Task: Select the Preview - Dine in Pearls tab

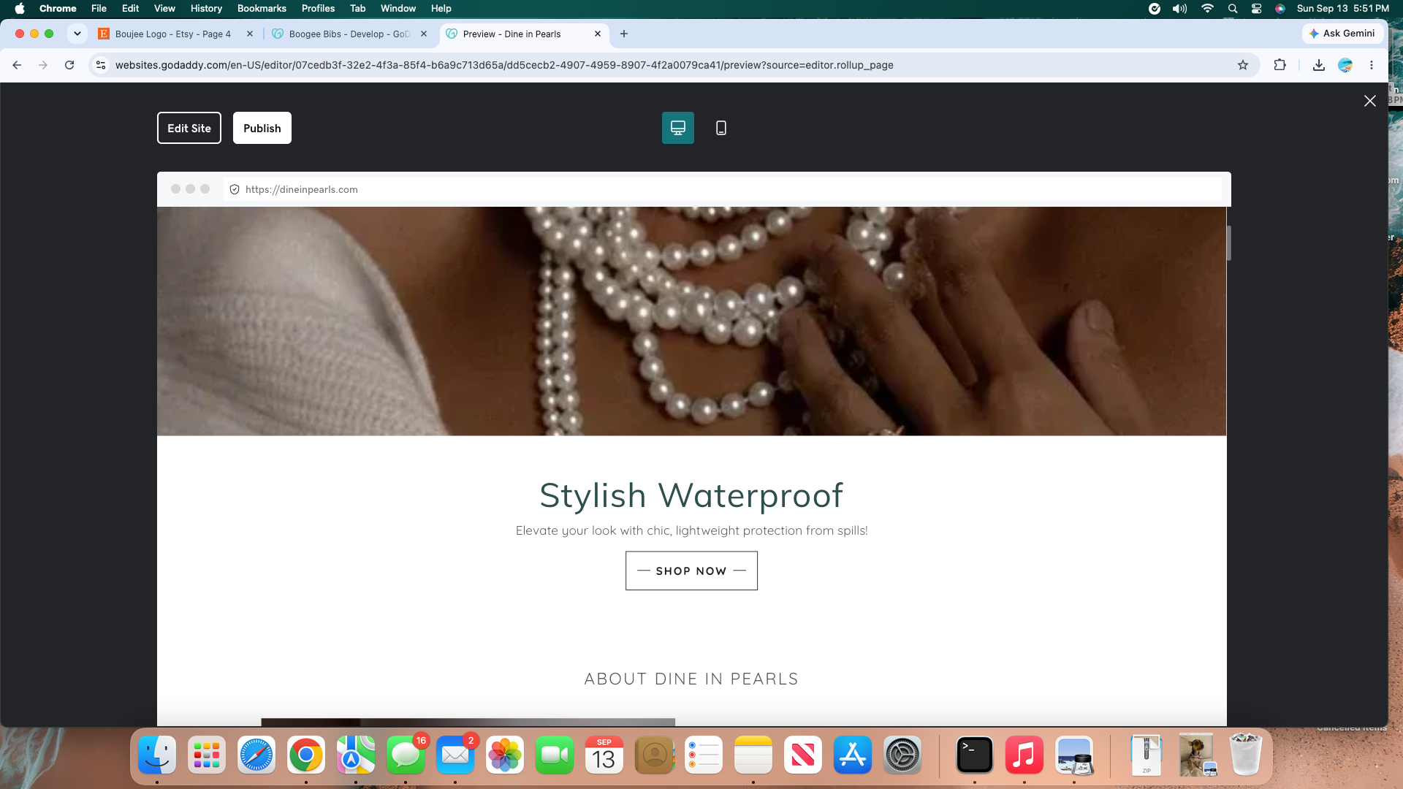Action: tap(512, 34)
